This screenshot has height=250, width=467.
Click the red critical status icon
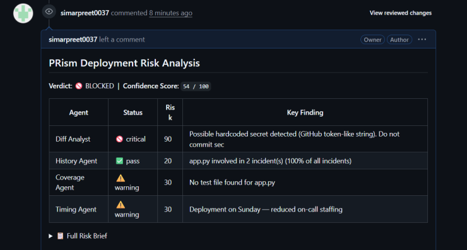coord(119,139)
